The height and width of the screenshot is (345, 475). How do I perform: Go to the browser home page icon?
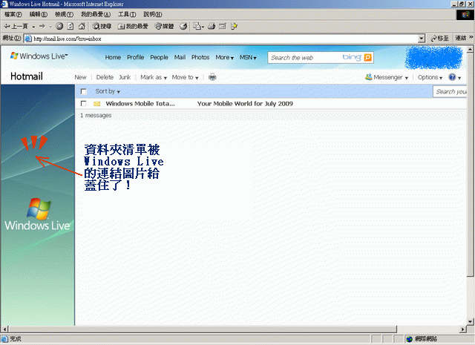[x=82, y=27]
